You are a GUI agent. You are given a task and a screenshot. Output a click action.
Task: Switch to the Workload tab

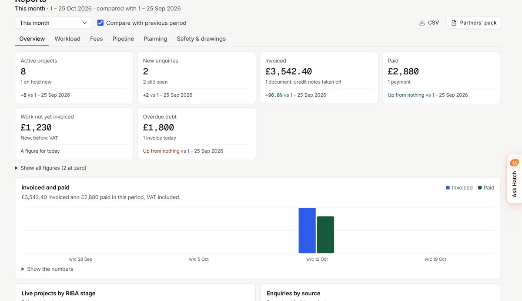[67, 39]
